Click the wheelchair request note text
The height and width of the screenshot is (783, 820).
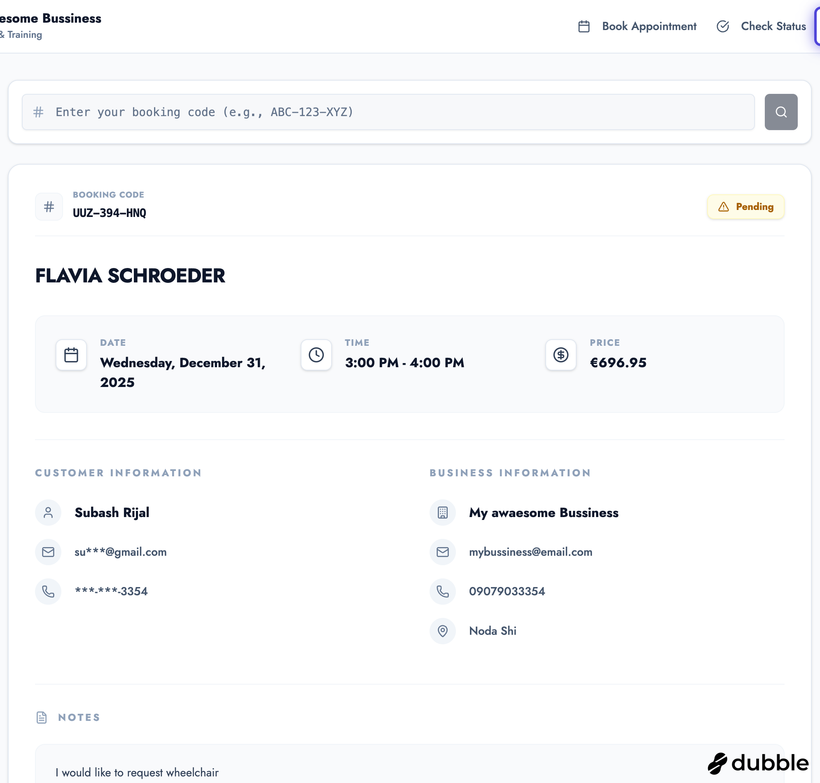coord(138,772)
